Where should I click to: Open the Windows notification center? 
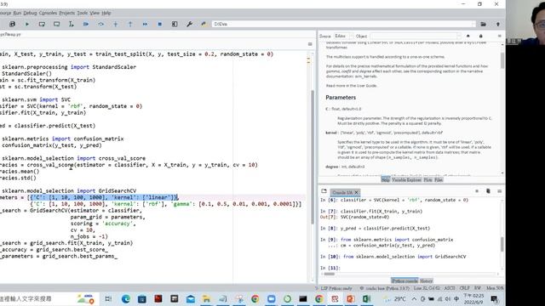pos(494,298)
